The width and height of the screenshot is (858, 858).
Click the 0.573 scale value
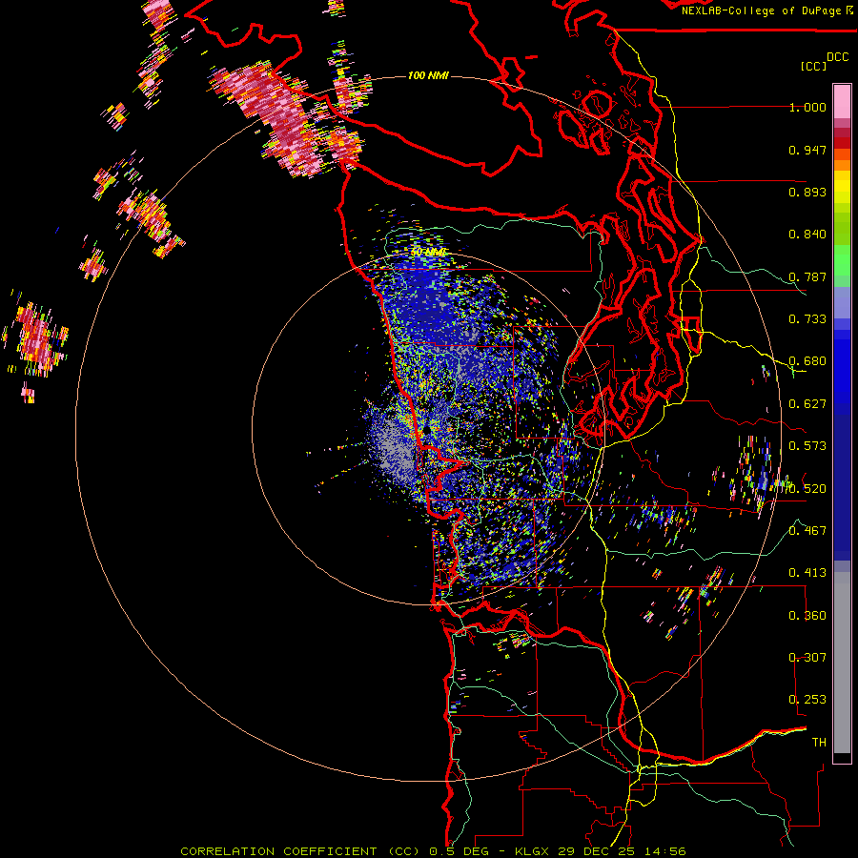[x=807, y=446]
